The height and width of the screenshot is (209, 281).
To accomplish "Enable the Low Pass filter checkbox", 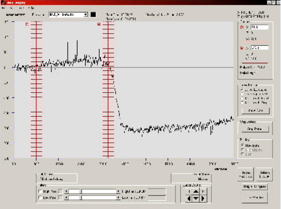I will click(40, 198).
